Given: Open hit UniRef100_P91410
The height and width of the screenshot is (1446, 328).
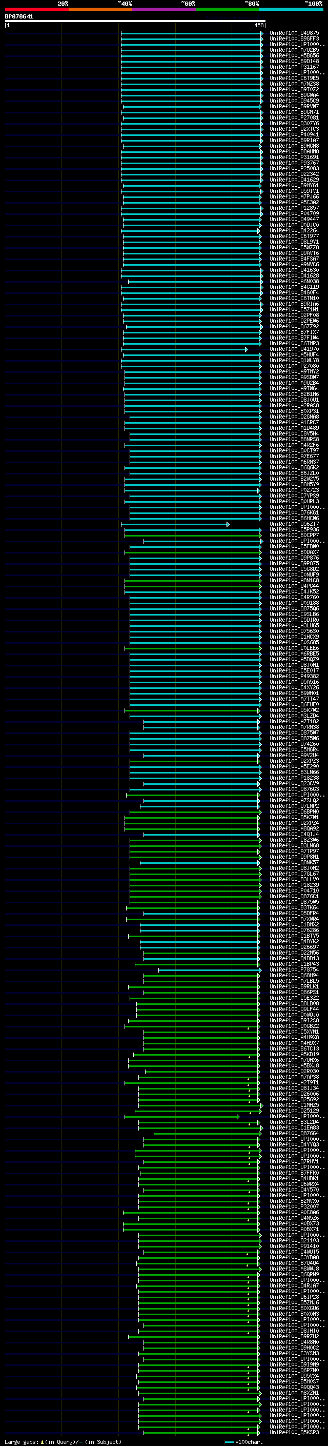Looking at the screenshot, I should pos(294,1246).
